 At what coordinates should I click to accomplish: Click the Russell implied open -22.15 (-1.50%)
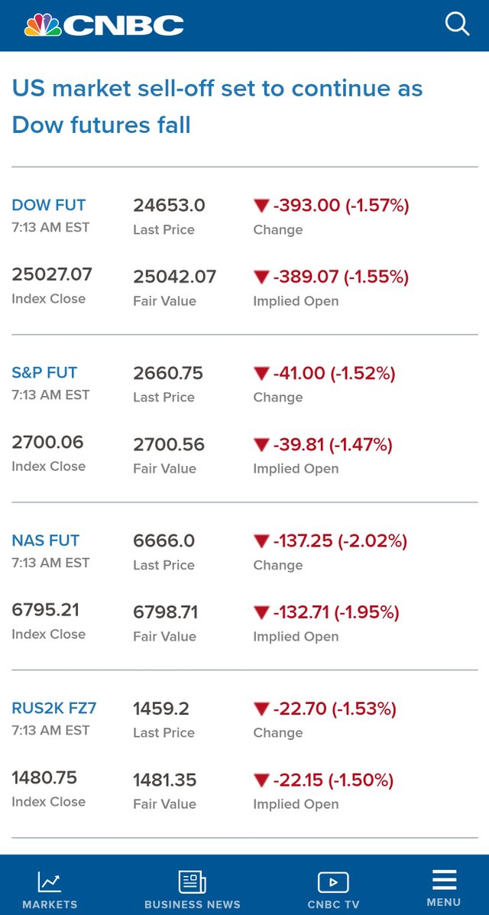333,780
